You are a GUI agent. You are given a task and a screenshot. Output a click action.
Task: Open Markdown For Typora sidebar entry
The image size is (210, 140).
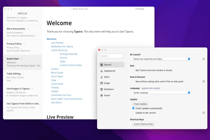tap(23, 19)
